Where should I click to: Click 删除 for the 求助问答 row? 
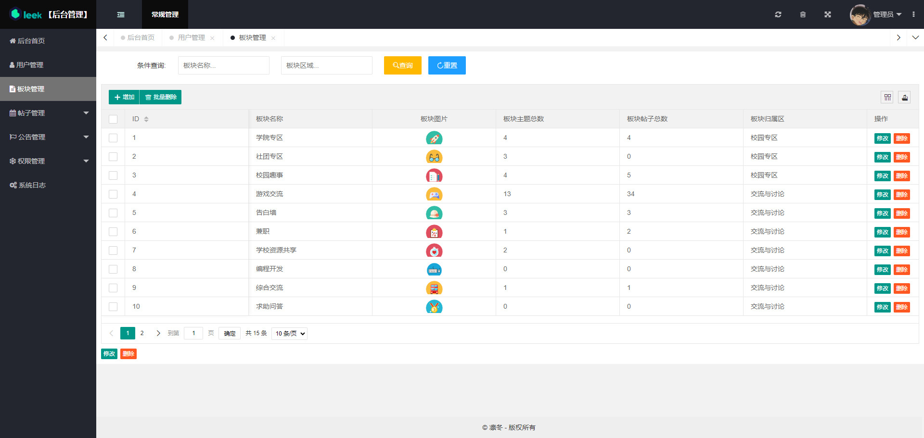coord(902,307)
